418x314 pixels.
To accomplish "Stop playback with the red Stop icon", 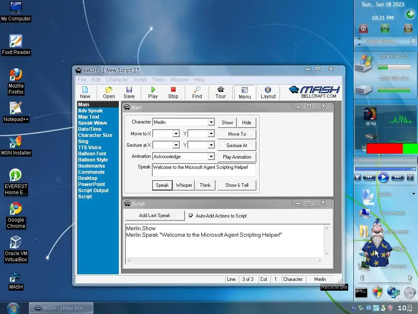I will tap(173, 93).
